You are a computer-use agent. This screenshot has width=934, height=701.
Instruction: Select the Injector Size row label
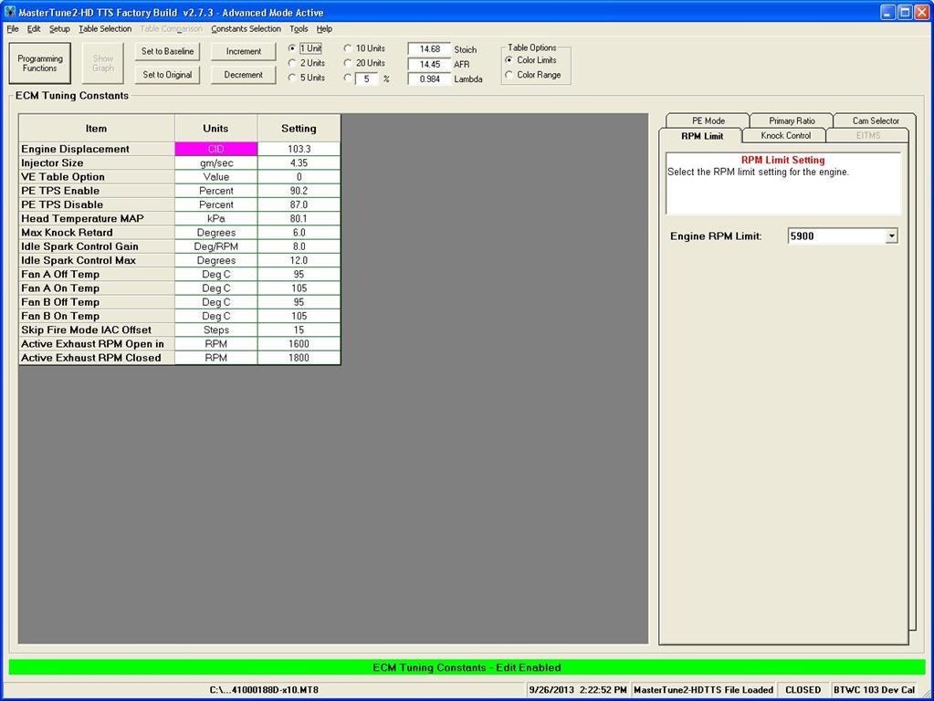(97, 162)
